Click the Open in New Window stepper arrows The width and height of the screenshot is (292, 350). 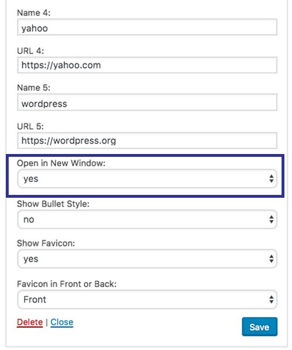point(271,178)
